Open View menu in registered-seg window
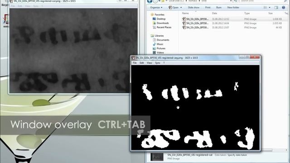290x163 pixels. pos(150,63)
